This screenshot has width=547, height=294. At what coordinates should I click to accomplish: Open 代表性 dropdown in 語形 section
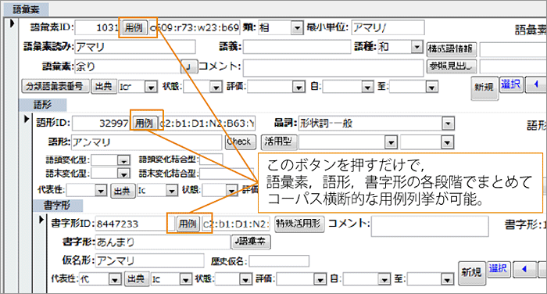point(101,191)
